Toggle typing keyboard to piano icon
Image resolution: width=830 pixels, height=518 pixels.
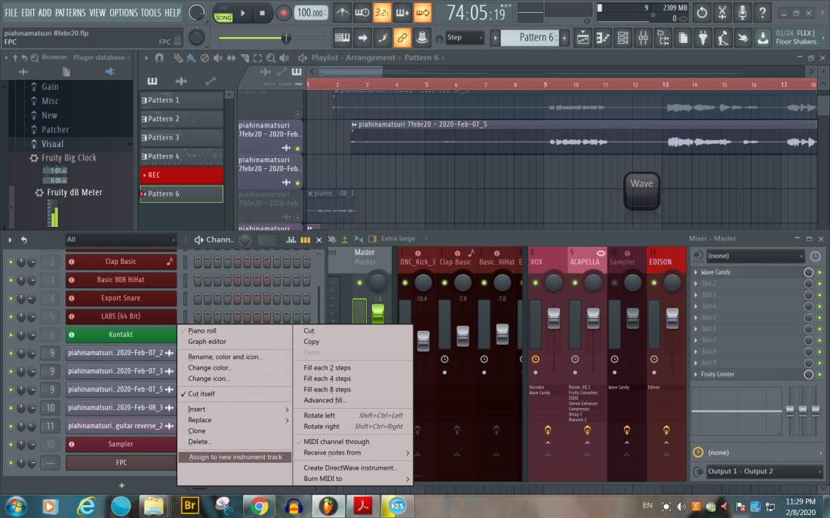coord(343,38)
